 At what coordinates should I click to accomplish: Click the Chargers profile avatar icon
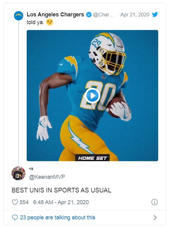19,16
